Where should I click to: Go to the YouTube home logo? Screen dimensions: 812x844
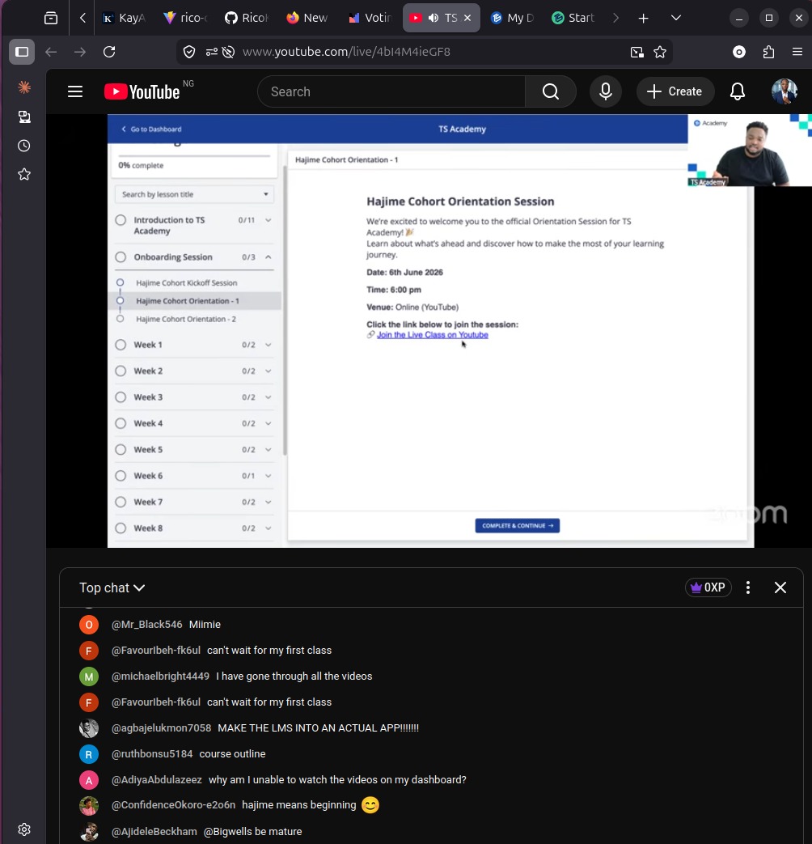click(x=142, y=91)
